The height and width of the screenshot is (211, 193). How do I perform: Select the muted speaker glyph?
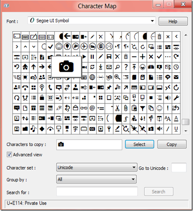(x=159, y=129)
